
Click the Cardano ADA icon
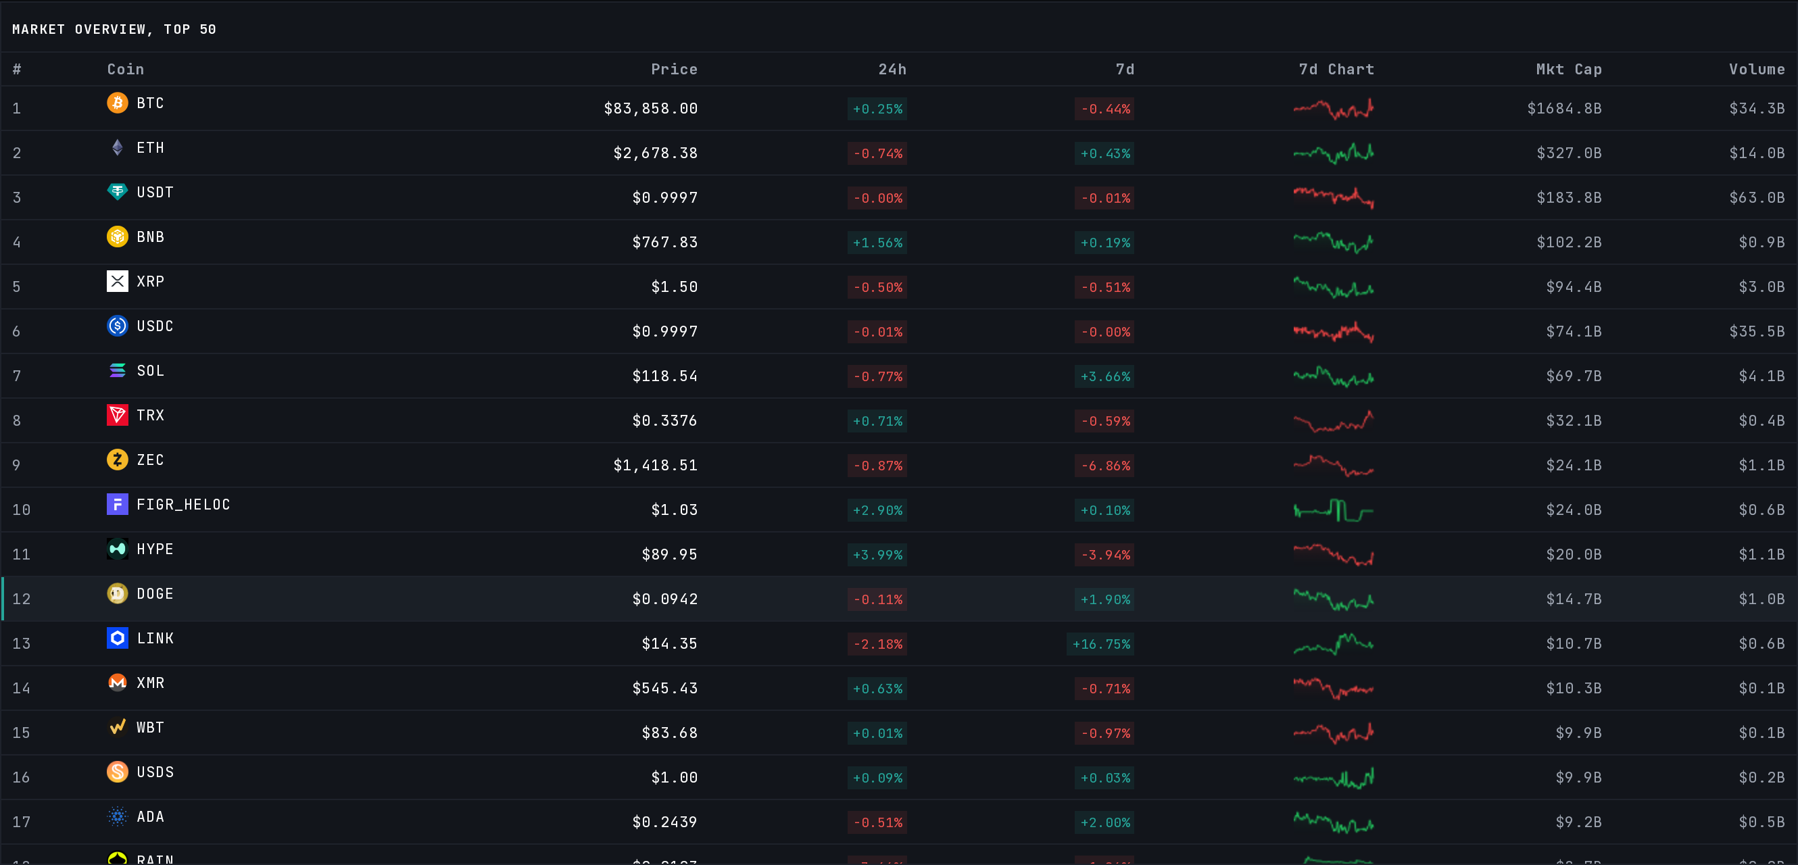click(x=117, y=817)
